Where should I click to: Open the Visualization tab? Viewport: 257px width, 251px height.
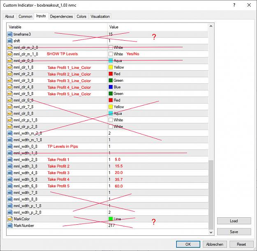(100, 16)
